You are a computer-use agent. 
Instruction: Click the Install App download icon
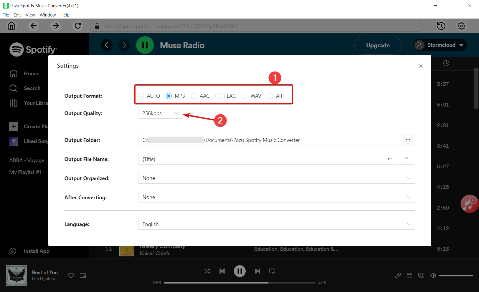[13, 251]
